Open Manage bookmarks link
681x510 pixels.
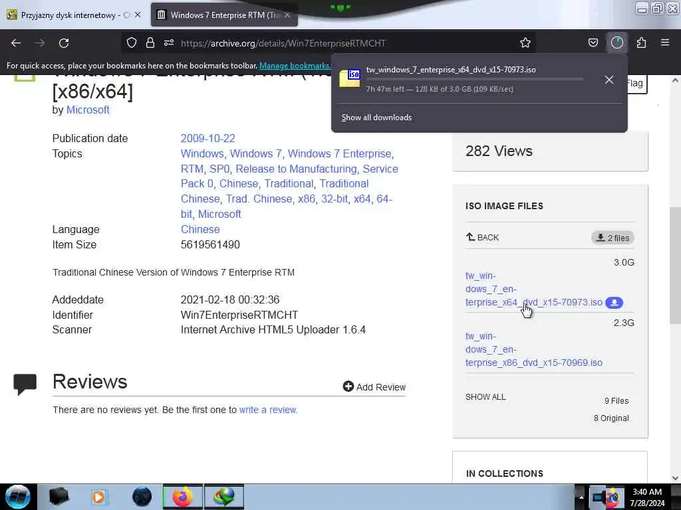295,66
